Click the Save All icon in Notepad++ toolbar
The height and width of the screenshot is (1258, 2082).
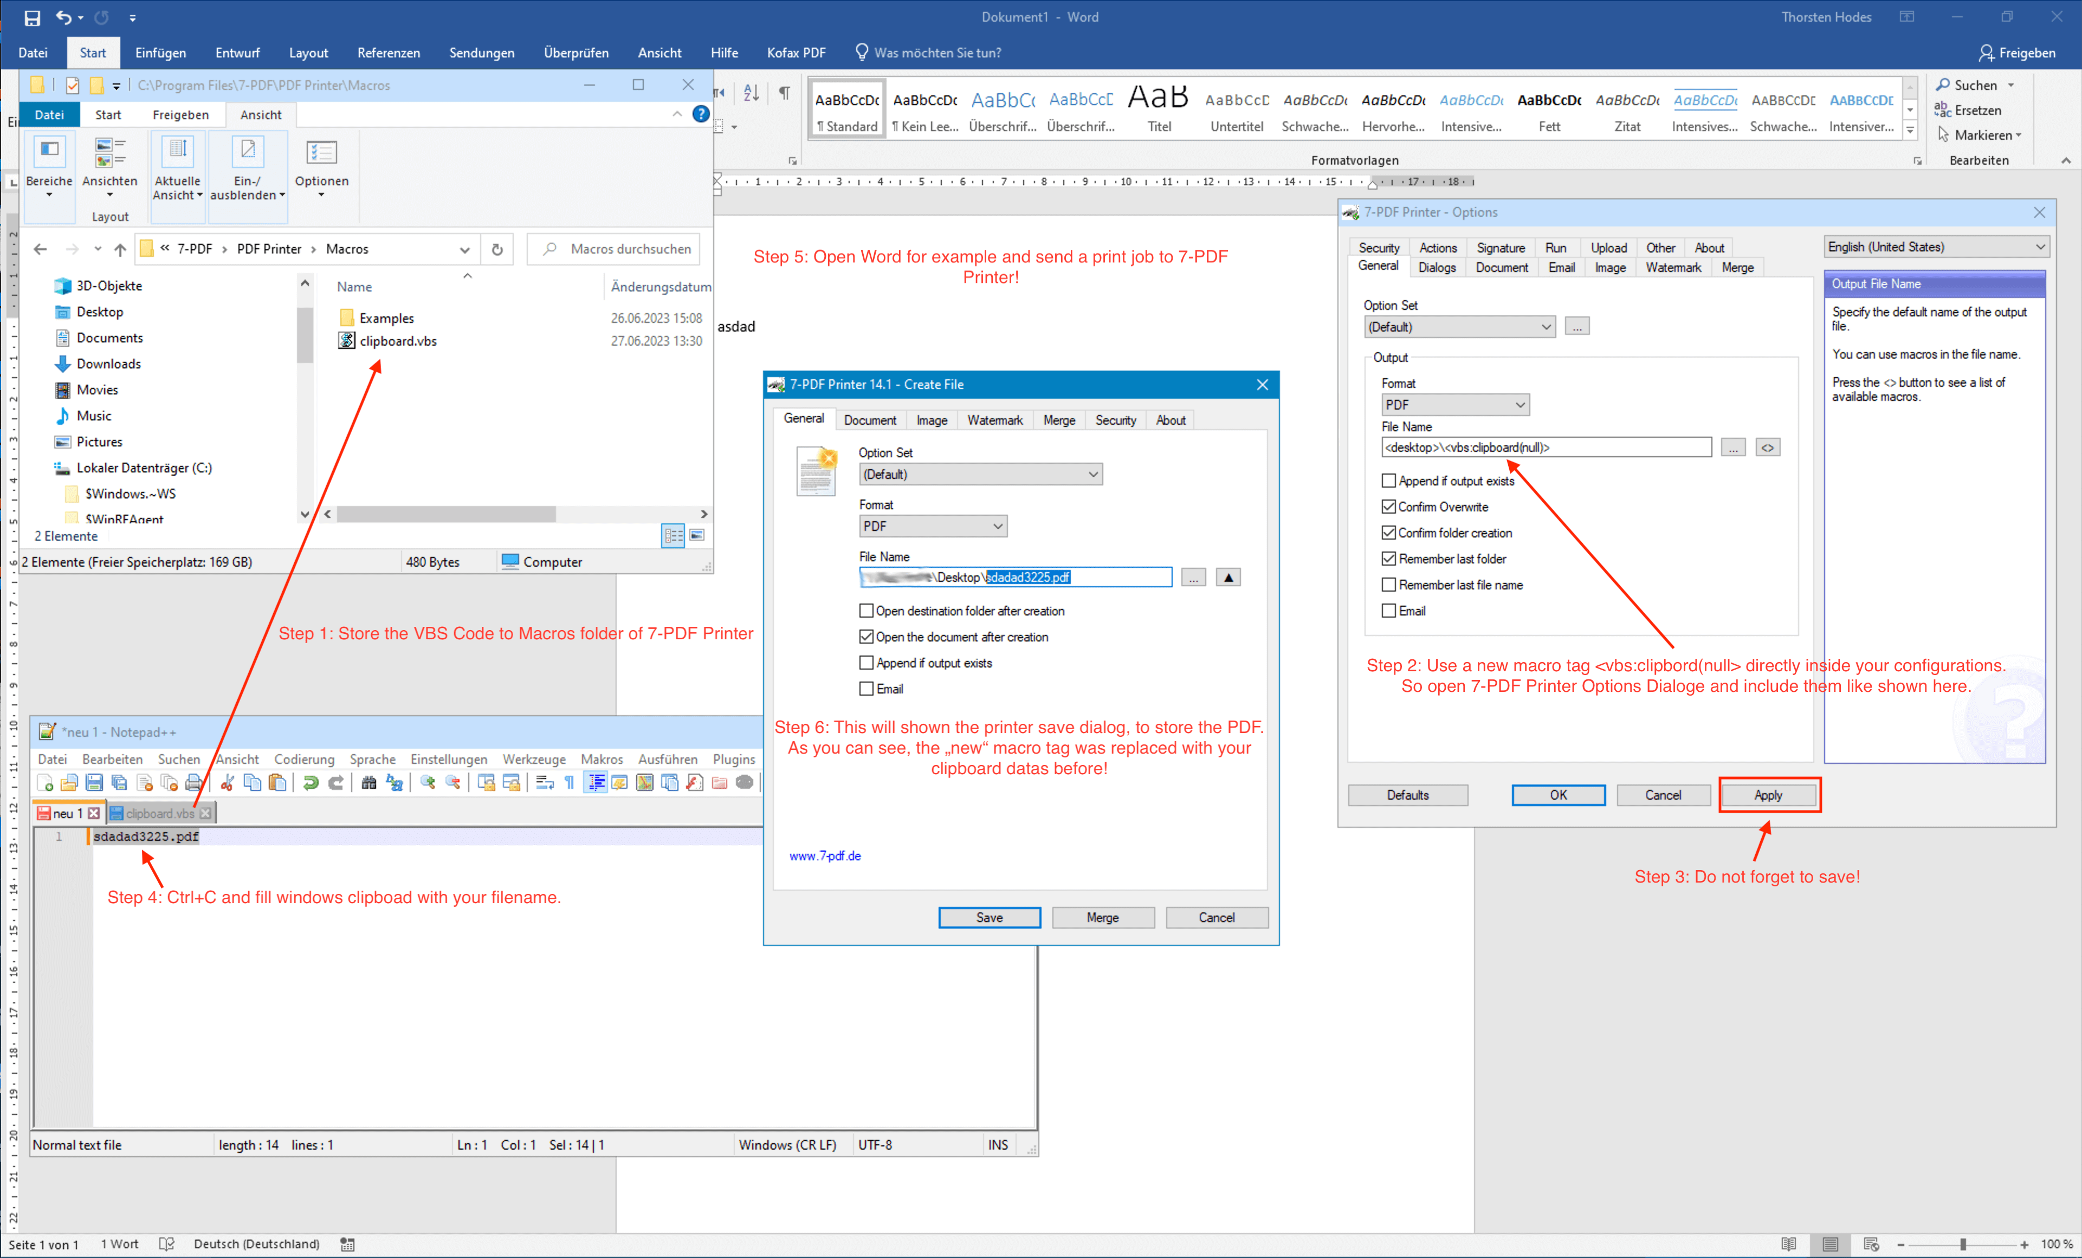119,782
